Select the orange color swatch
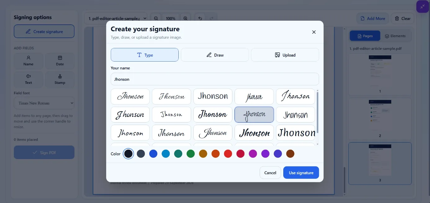The height and width of the screenshot is (203, 430). pos(215,154)
